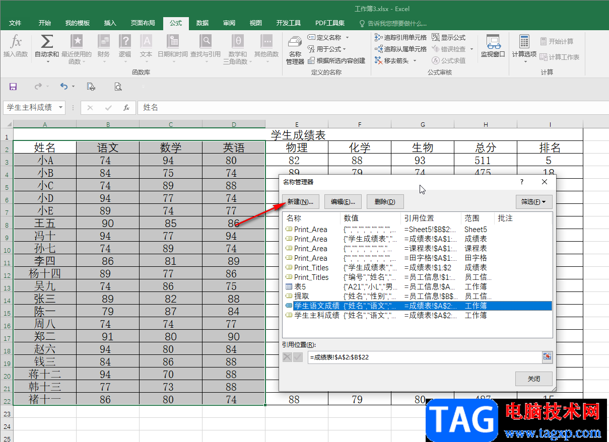This screenshot has width=609, height=442.
Task: Click the help question mark in Name Manager (名称管理器) dialog
Action: click(522, 182)
